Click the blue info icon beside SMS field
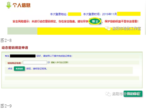146x109 pixels. [49, 62]
